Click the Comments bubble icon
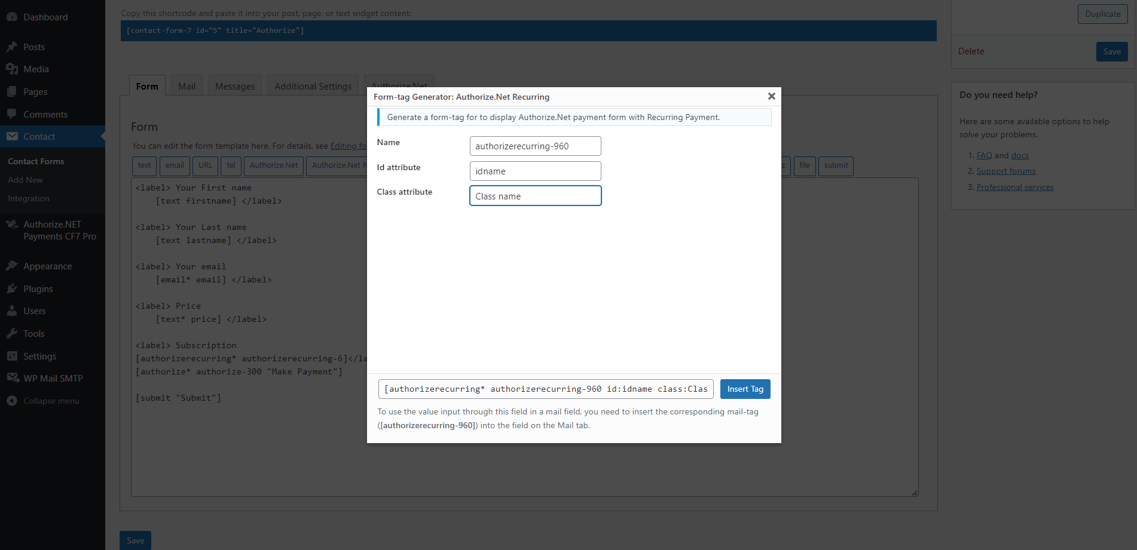1137x550 pixels. click(x=12, y=114)
